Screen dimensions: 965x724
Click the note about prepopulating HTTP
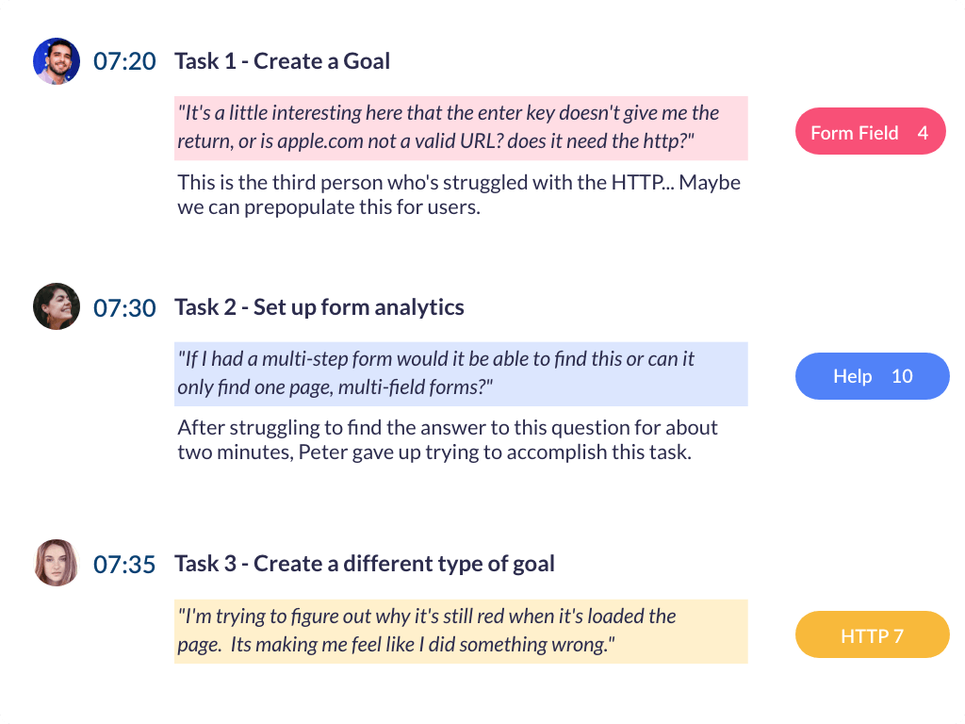[x=459, y=194]
